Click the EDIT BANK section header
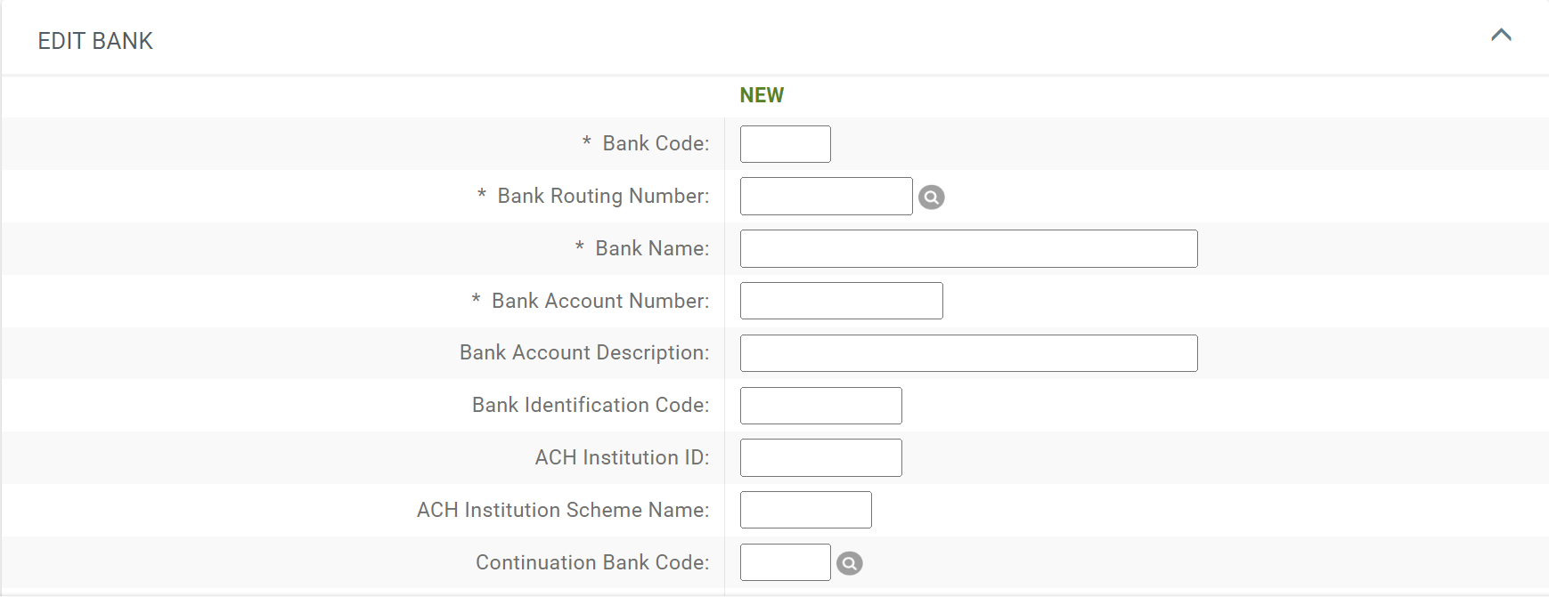This screenshot has height=597, width=1549. pos(95,40)
